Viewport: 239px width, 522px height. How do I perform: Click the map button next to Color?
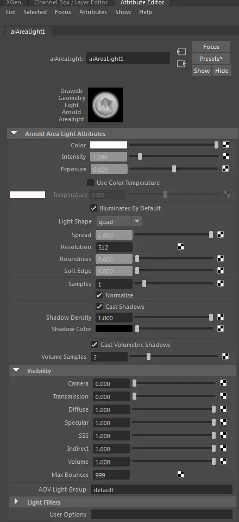(x=226, y=145)
